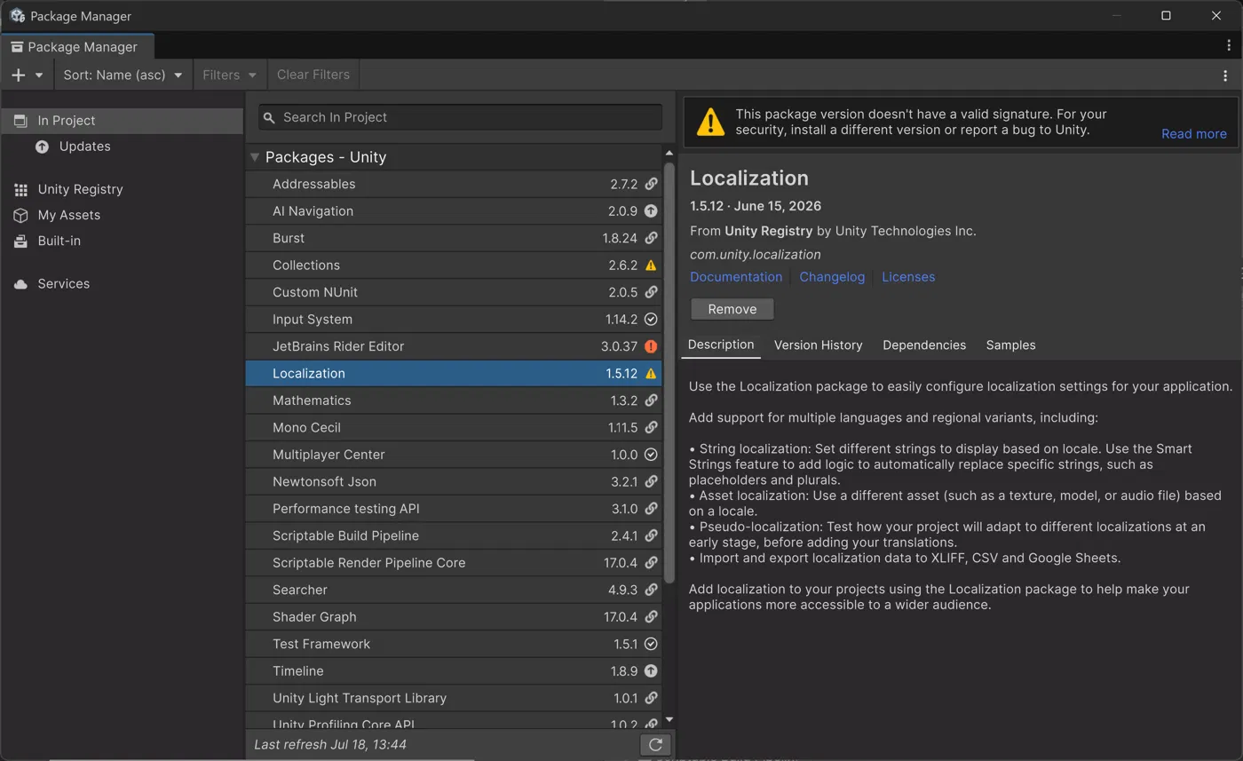The height and width of the screenshot is (761, 1243).
Task: Select the Package Manager tab
Action: pyautogui.click(x=76, y=46)
